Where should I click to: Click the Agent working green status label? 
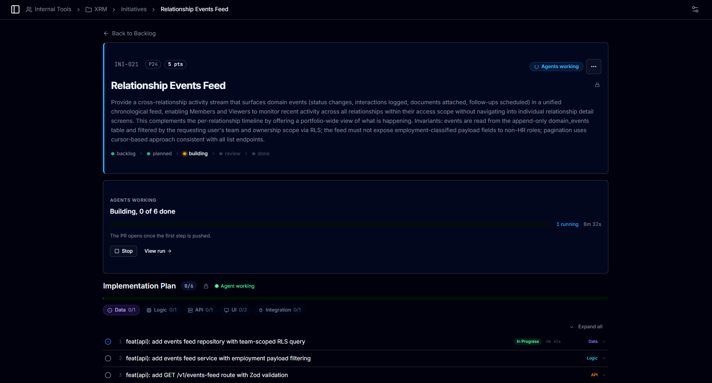pos(234,286)
